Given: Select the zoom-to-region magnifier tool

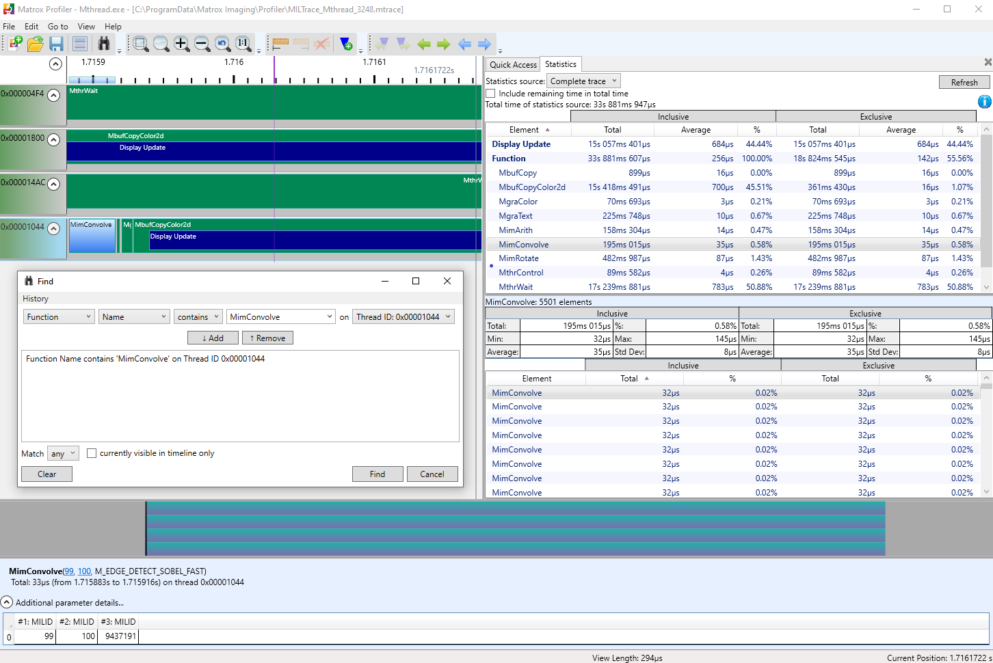Looking at the screenshot, I should (x=140, y=44).
